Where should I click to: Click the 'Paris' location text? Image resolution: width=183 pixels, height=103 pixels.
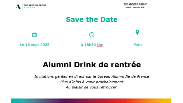138,45
